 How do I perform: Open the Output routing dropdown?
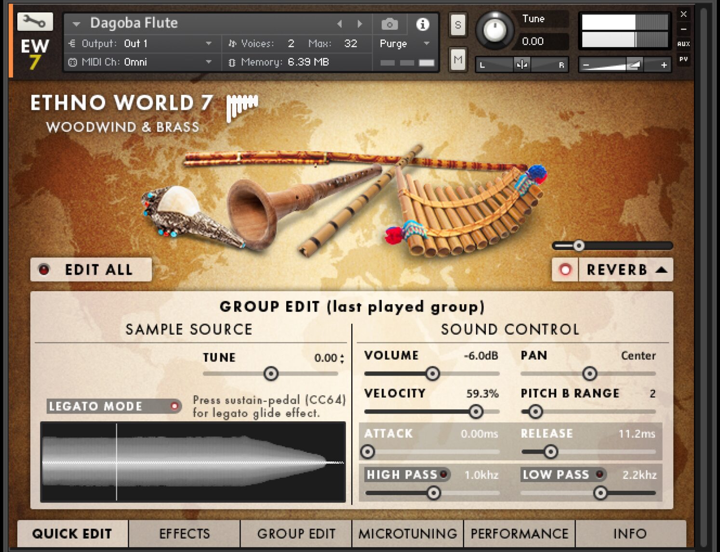209,43
